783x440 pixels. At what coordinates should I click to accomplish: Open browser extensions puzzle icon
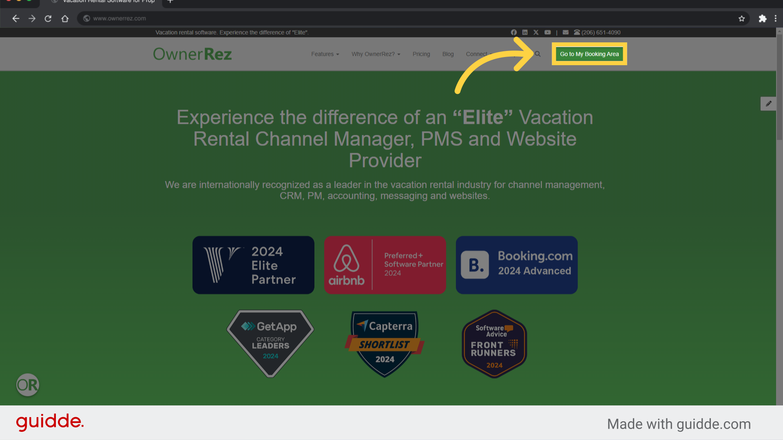pyautogui.click(x=763, y=18)
